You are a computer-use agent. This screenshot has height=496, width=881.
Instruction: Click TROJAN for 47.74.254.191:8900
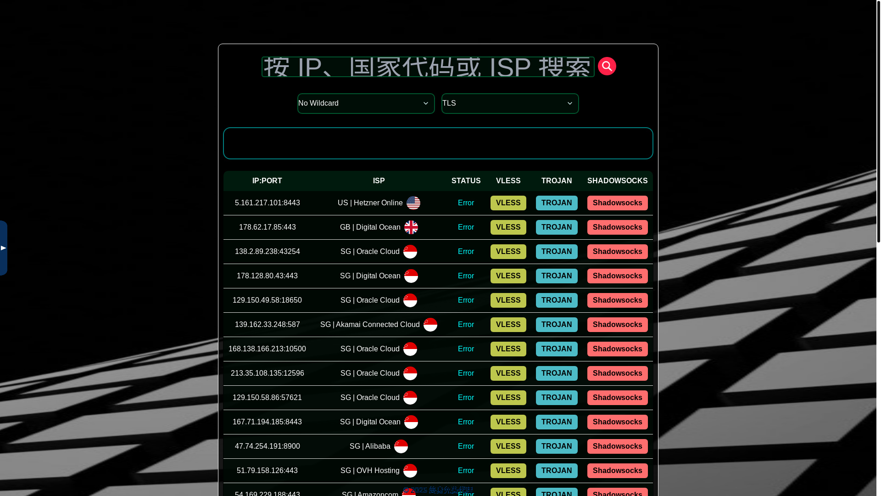(x=556, y=446)
